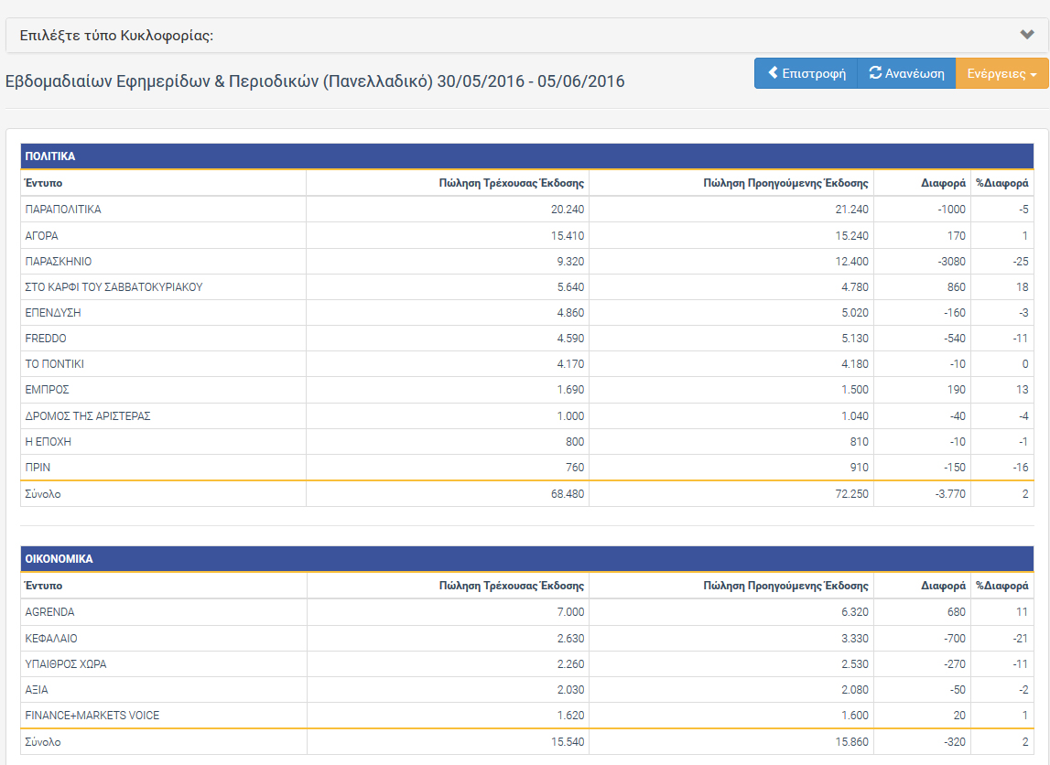This screenshot has height=765, width=1050.
Task: Select the AGRENDA row
Action: pyautogui.click(x=50, y=612)
